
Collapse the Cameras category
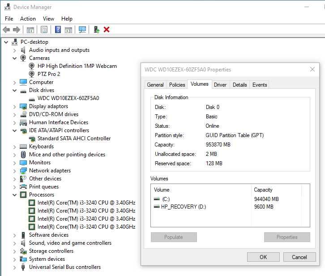14,59
